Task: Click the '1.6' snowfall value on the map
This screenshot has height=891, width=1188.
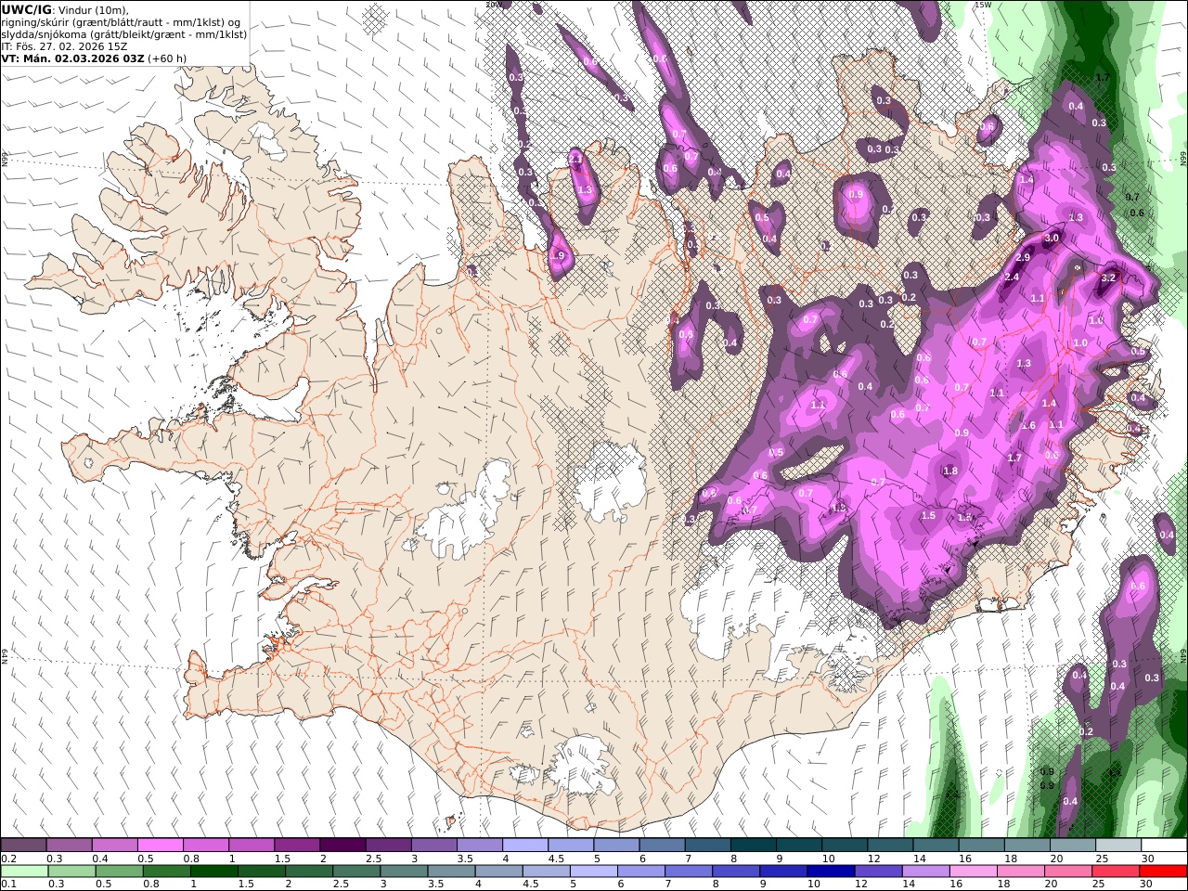Action: (1028, 425)
